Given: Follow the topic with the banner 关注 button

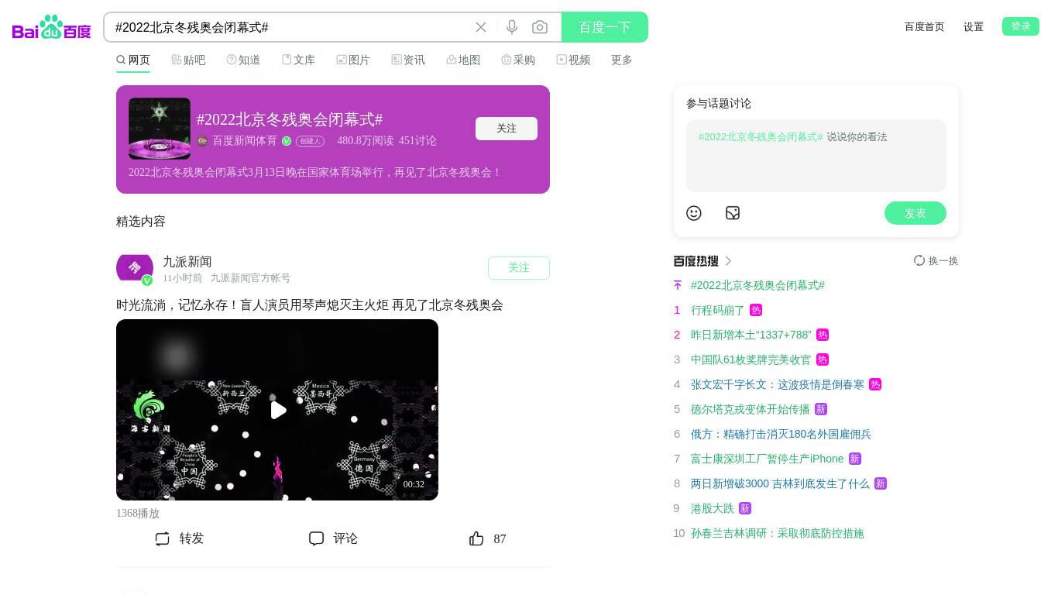Looking at the screenshot, I should 507,129.
